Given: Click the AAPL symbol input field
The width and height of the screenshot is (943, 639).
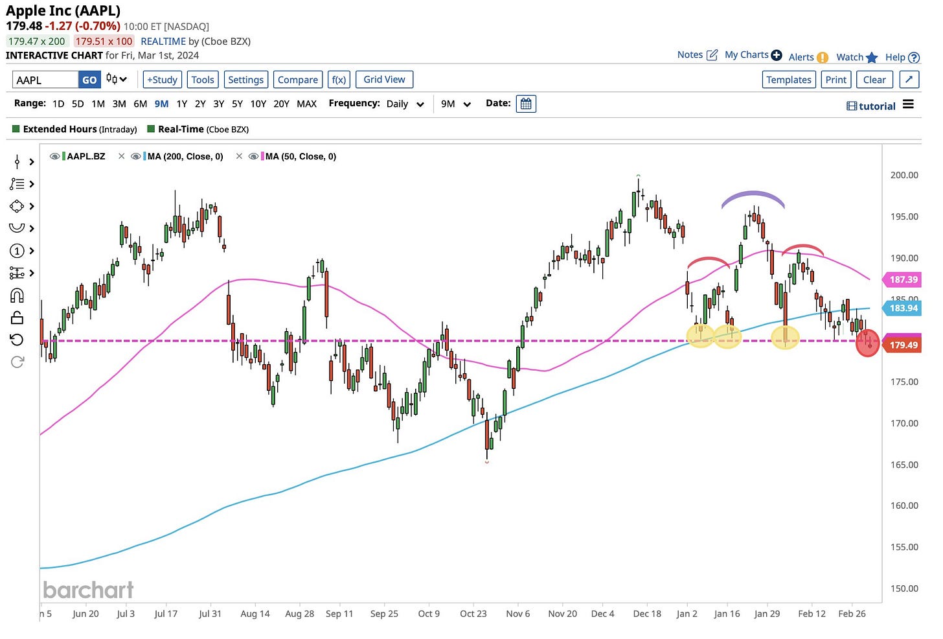Looking at the screenshot, I should point(45,80).
